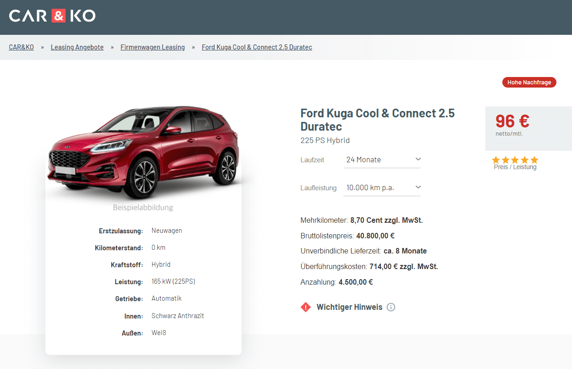
Task: Click the Automatik Getriebe value
Action: point(167,298)
